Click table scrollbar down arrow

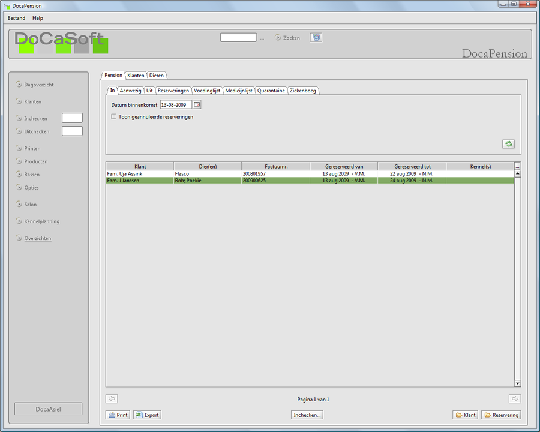[x=517, y=383]
